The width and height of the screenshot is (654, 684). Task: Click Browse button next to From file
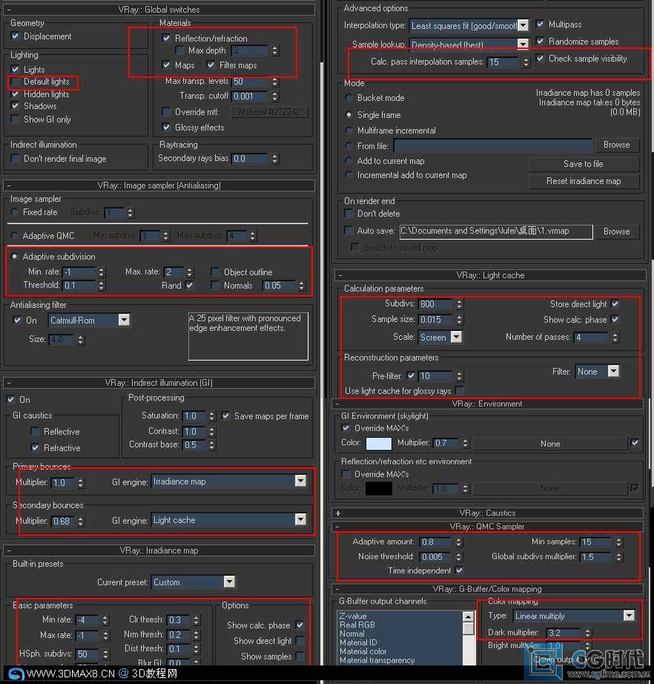pyautogui.click(x=616, y=145)
